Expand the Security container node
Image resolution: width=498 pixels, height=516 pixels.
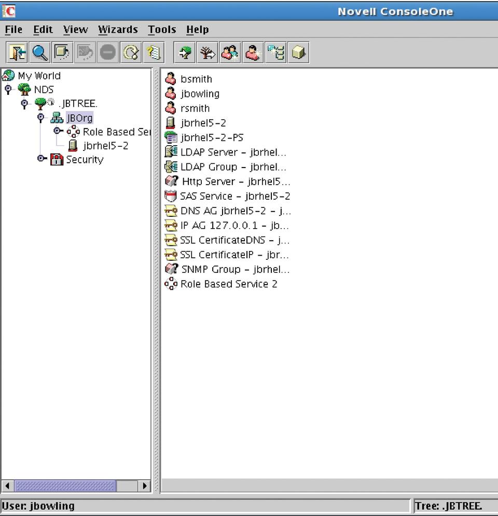(41, 159)
